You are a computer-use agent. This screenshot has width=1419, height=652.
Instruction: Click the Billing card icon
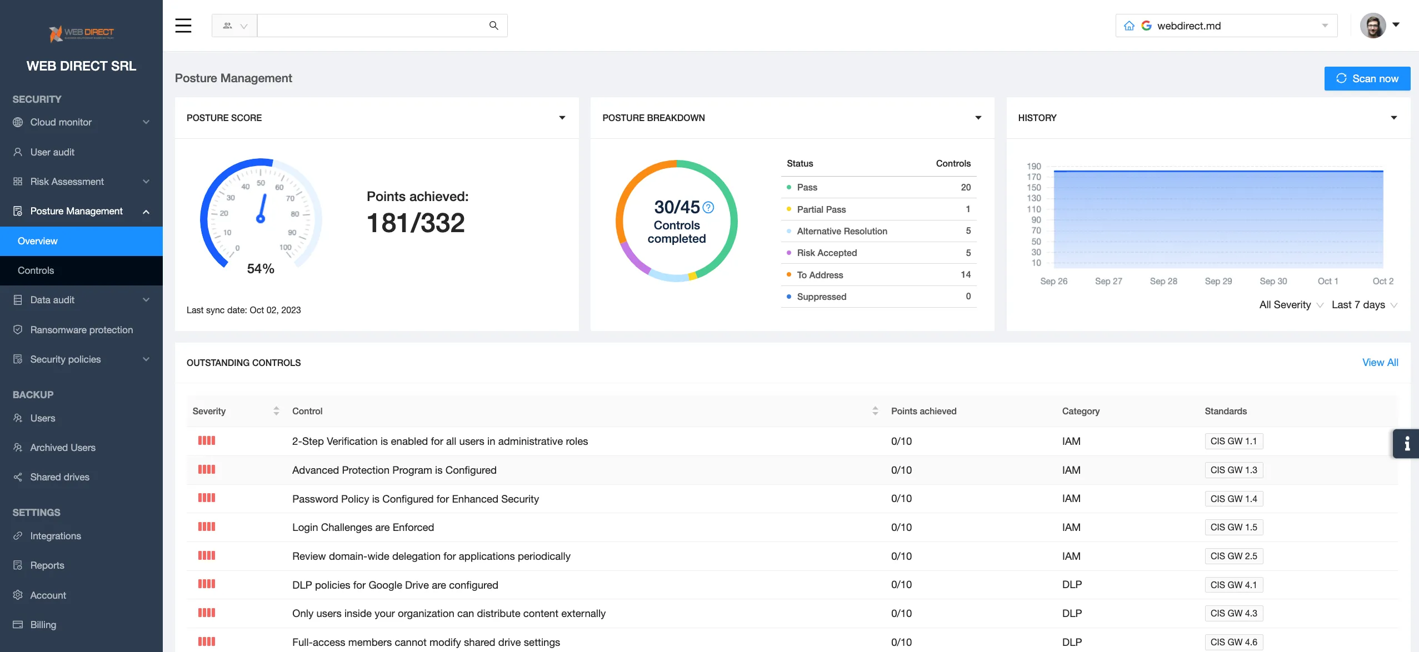(18, 625)
